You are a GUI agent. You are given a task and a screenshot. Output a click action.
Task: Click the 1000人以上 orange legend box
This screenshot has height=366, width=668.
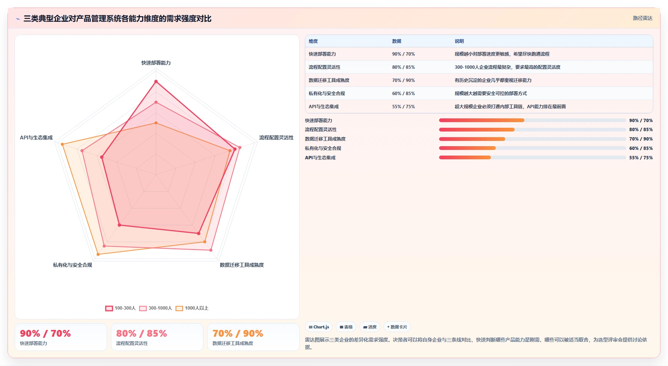(x=179, y=309)
